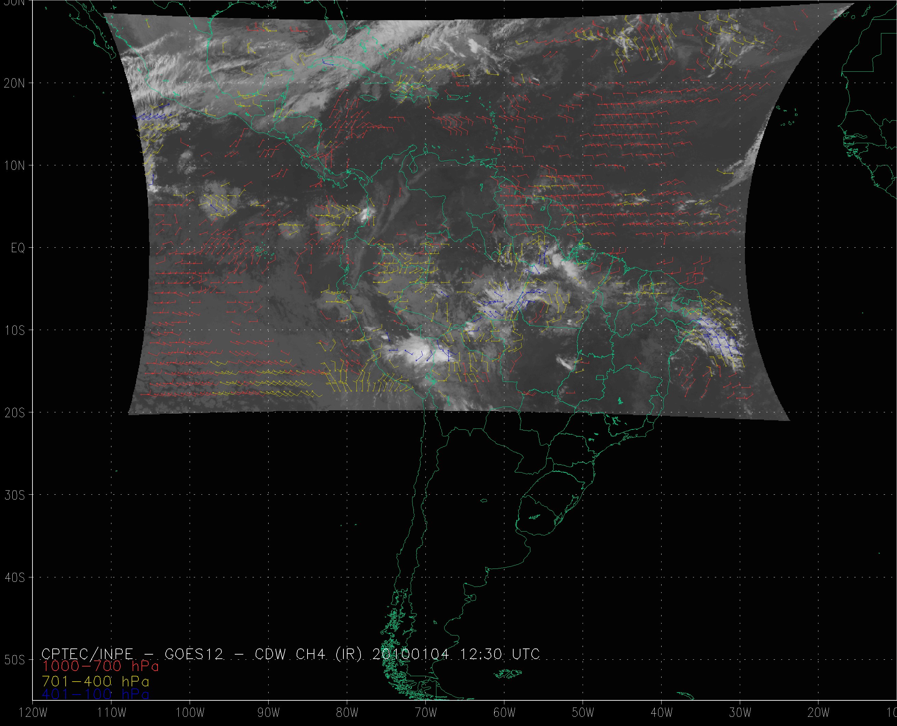The height and width of the screenshot is (726, 897).
Task: Click the 30S latitude axis label
Action: coord(14,495)
